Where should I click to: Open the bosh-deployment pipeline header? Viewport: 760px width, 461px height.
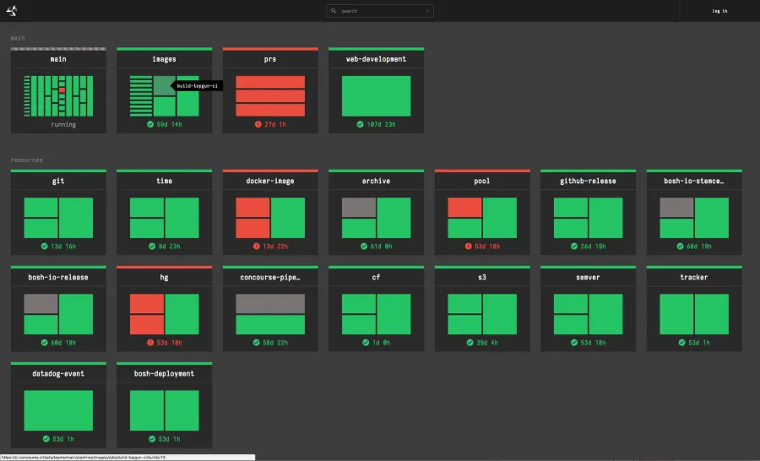165,374
